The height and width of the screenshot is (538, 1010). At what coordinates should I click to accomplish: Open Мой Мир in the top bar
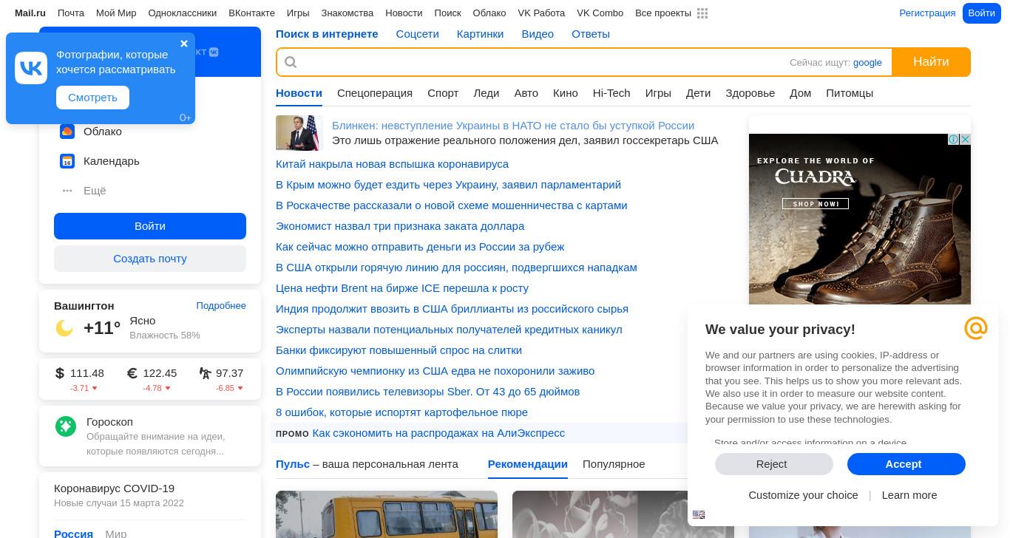[116, 13]
